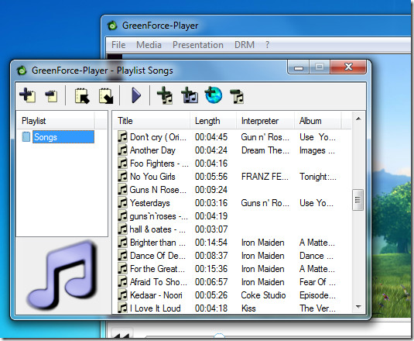This screenshot has height=341, width=414.
Task: Open the ? help menu
Action: pyautogui.click(x=267, y=45)
